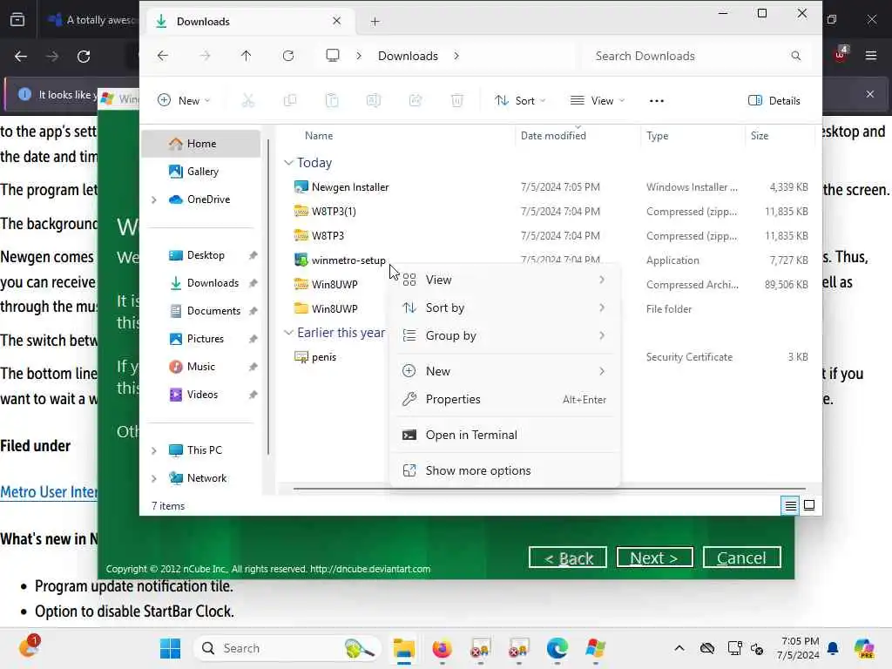Expand This PC in navigation pane
The width and height of the screenshot is (892, 669).
pos(153,450)
